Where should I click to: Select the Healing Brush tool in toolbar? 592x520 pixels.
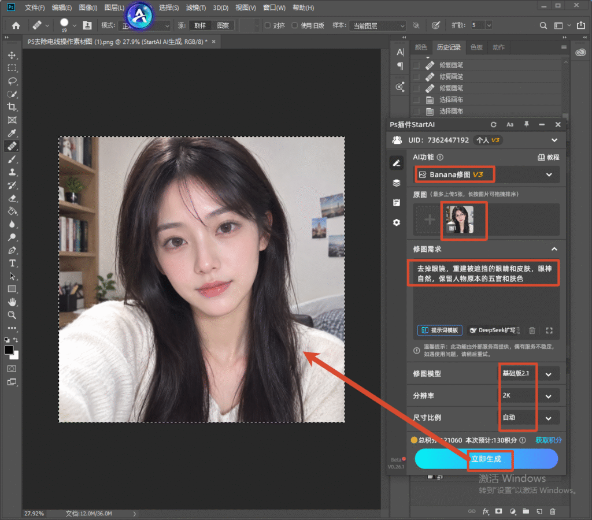[12, 146]
